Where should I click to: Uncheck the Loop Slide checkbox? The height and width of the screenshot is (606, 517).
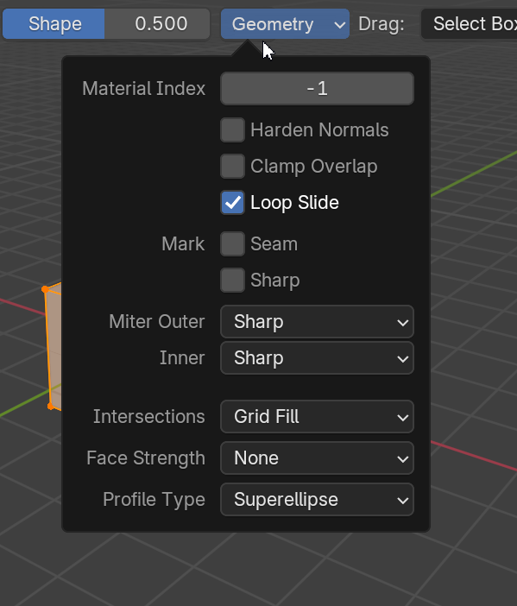coord(233,203)
